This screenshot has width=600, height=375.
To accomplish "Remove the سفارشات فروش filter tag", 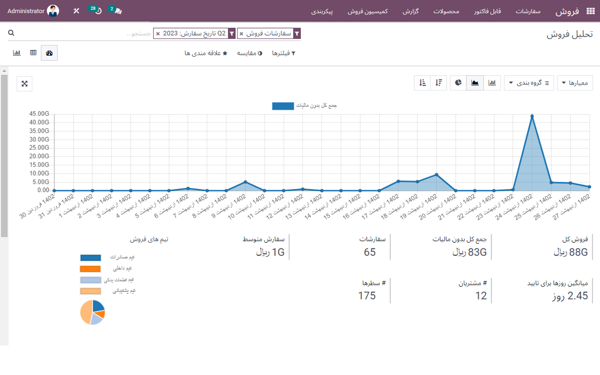I will 242,33.
